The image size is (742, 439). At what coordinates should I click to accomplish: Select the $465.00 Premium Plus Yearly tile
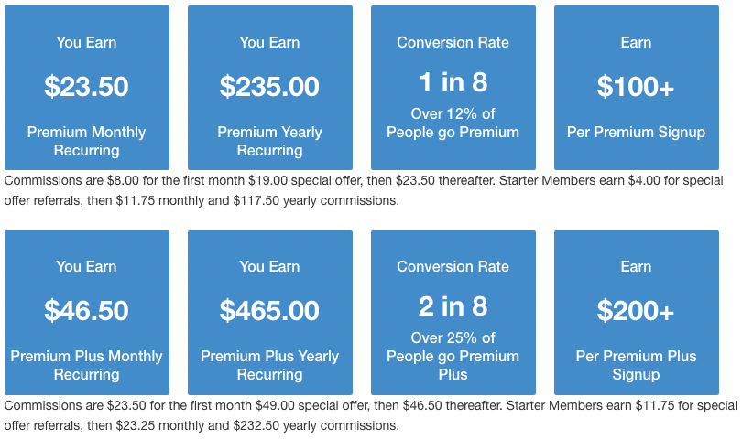pyautogui.click(x=270, y=313)
